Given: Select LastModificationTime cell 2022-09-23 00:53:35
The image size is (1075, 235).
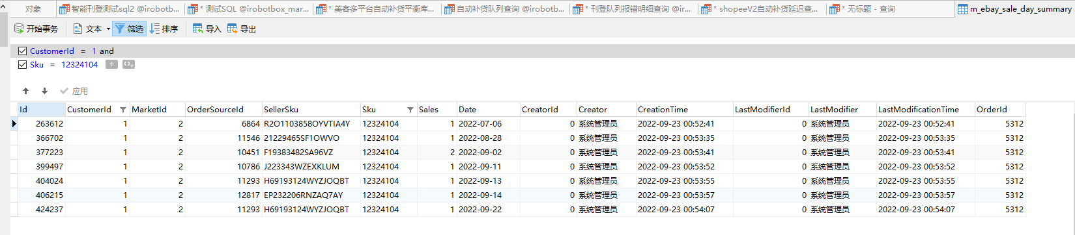Looking at the screenshot, I should tap(925, 138).
